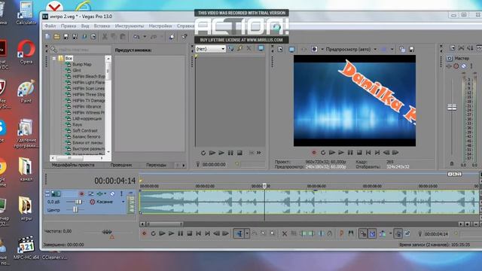Click Stop in timeline transport bar

[189, 233]
